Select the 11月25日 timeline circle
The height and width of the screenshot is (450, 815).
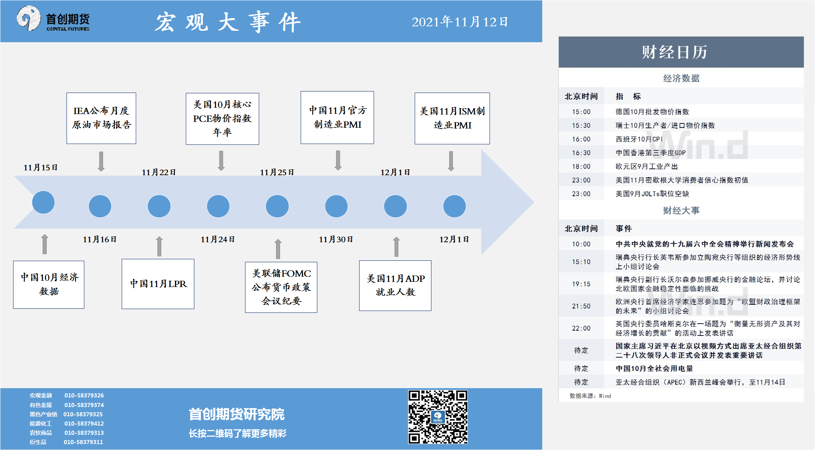pos(277,206)
